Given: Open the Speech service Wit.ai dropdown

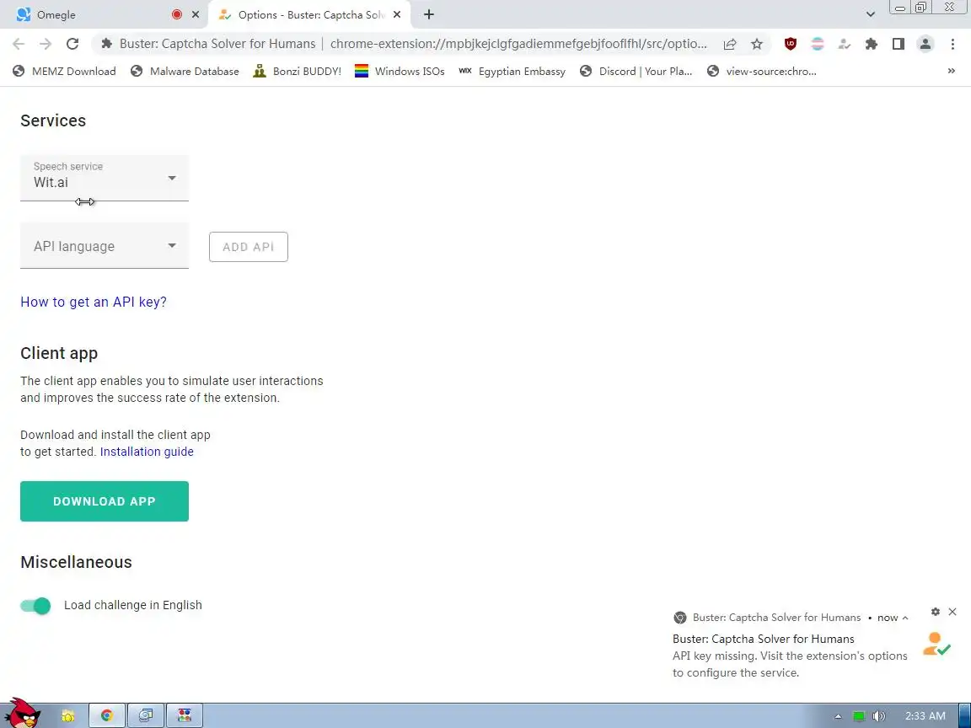Looking at the screenshot, I should (x=104, y=179).
